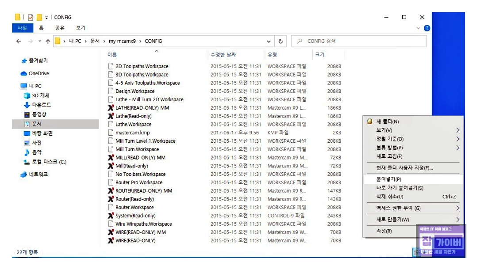Image resolution: width=477 pixels, height=270 pixels.
Task: Sort files by 크기 column
Action: coord(320,55)
